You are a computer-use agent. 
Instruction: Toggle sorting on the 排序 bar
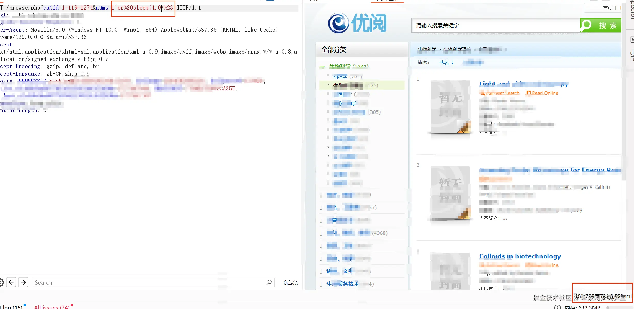coord(423,62)
